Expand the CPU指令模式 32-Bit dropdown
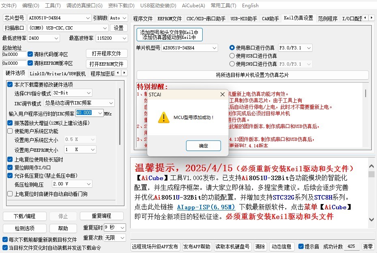 89,93
